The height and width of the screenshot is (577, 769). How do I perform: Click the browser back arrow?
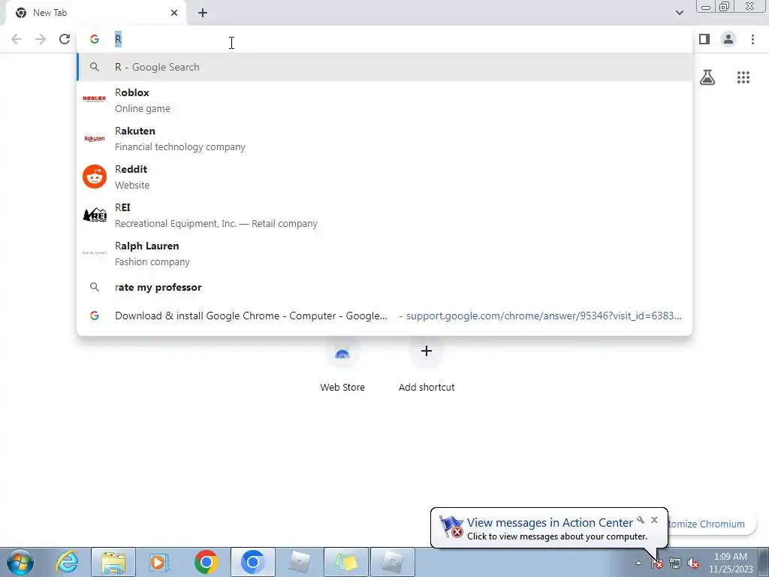(x=17, y=39)
